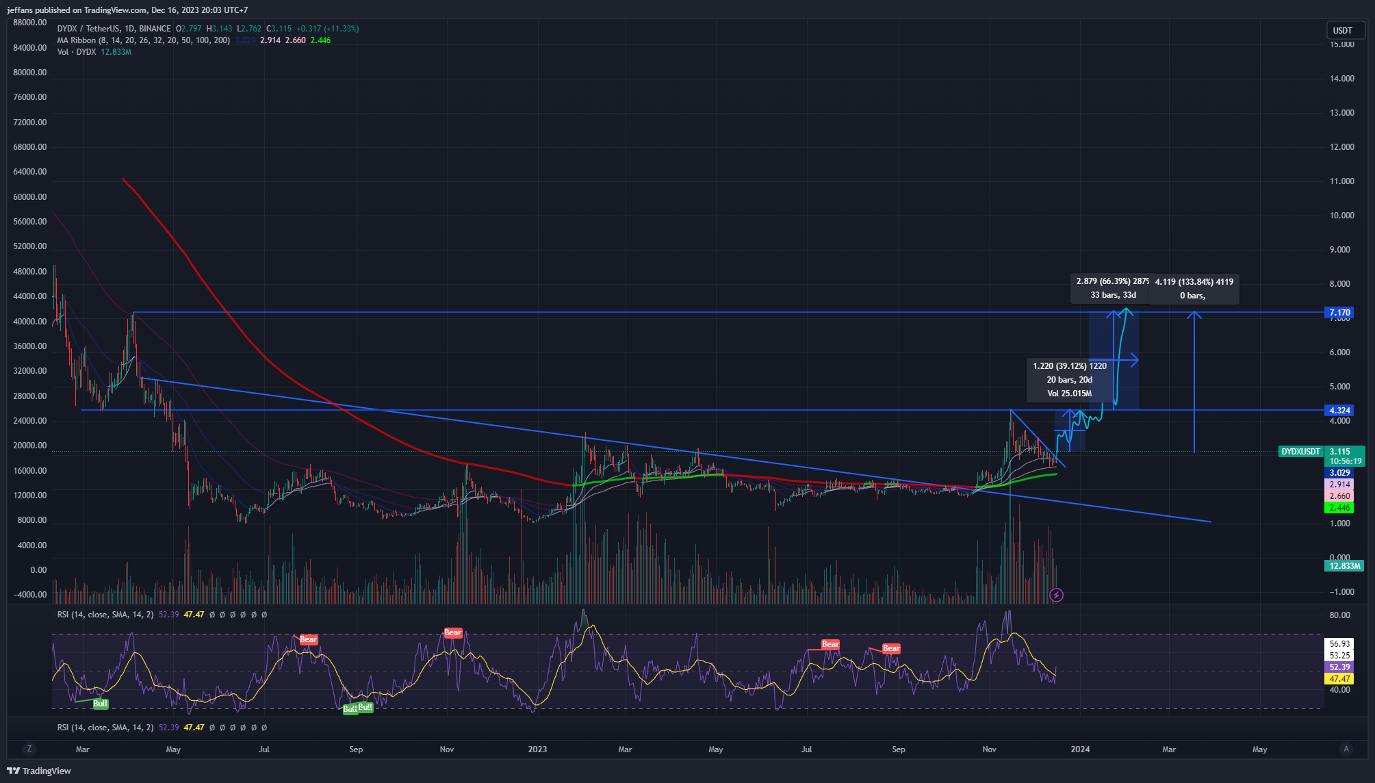Click the Bull label near March 2022
Viewport: 1375px width, 783px height.
coord(101,704)
